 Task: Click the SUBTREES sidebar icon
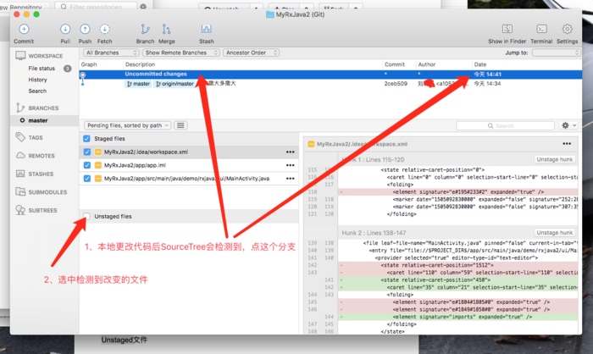click(20, 210)
